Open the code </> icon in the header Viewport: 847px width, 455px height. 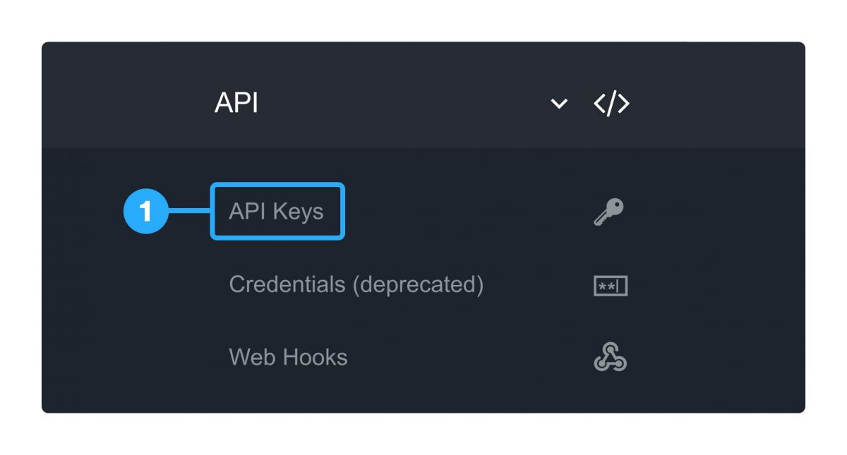[611, 102]
